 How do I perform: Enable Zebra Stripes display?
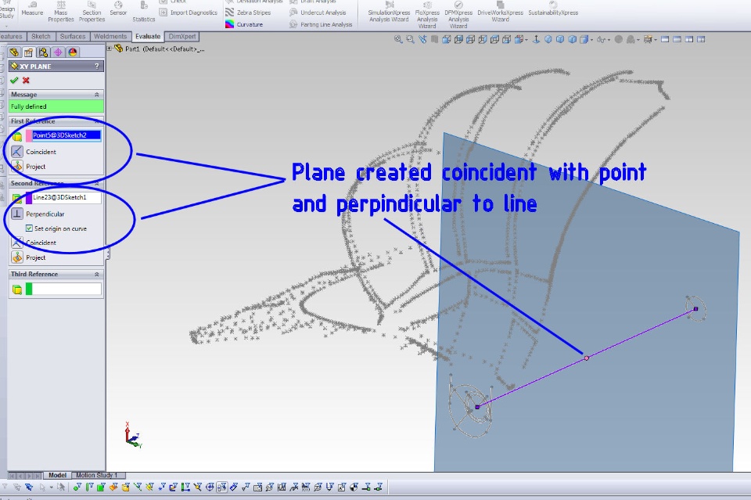248,13
